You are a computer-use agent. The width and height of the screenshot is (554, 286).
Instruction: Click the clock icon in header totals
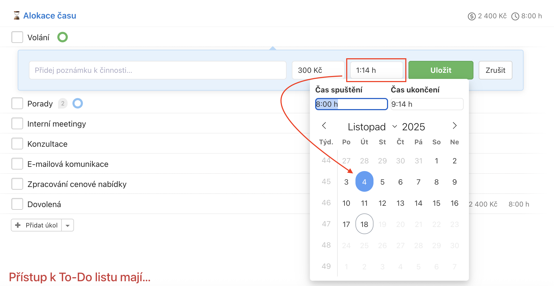(x=515, y=16)
